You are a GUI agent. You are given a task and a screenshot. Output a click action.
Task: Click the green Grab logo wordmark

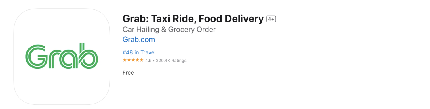62,56
